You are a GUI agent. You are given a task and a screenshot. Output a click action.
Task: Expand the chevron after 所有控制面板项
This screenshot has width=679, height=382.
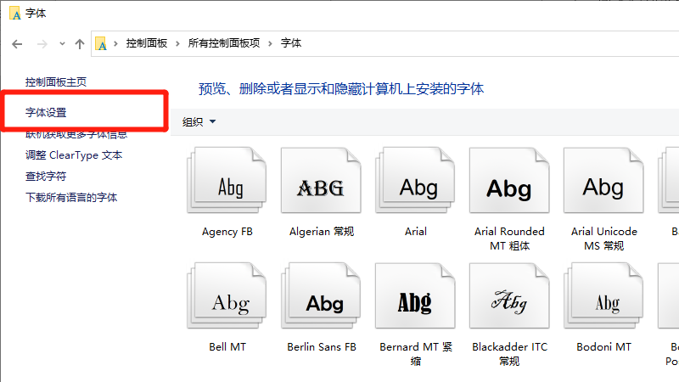pyautogui.click(x=270, y=43)
